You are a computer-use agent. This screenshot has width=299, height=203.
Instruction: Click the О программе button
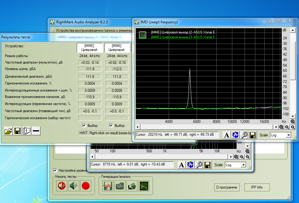[226, 187]
